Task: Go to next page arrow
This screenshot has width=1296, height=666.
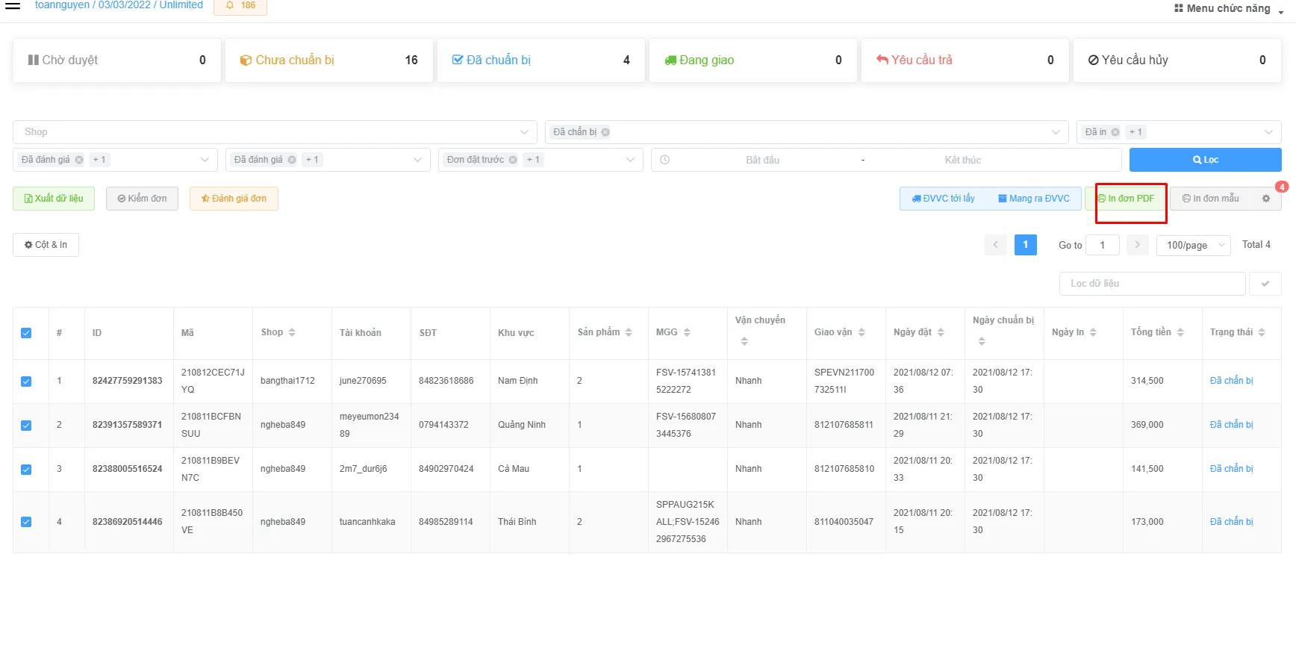Action: coord(1137,245)
